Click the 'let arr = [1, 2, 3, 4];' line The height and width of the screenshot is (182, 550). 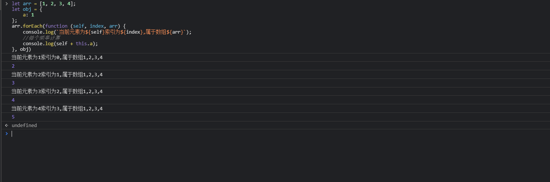(x=43, y=3)
